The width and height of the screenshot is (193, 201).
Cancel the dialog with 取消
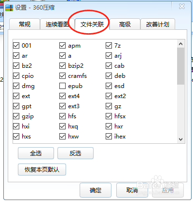pos(132,190)
